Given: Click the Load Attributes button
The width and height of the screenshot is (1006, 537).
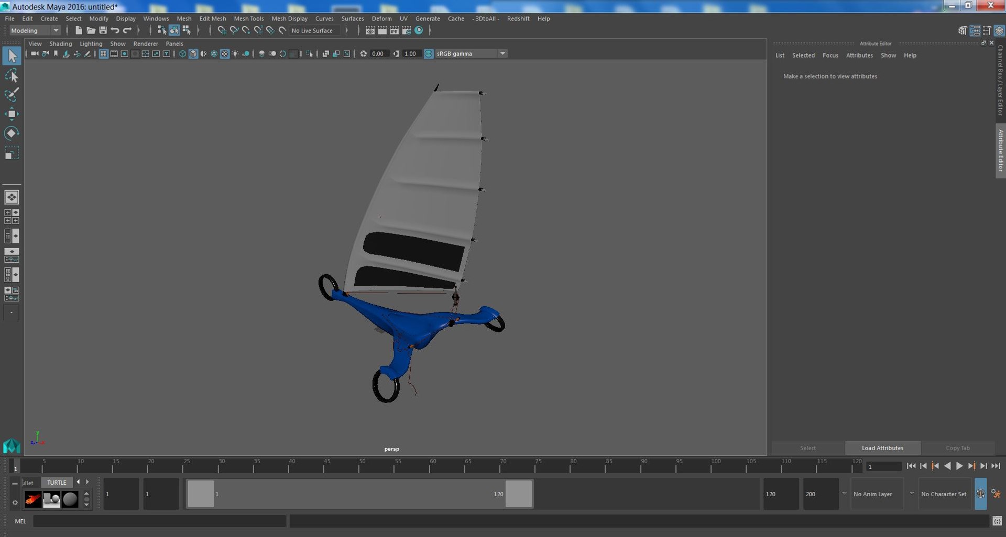Looking at the screenshot, I should [x=882, y=448].
